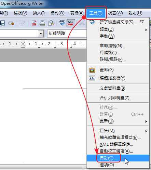
Task: Open 畫廊(G) gallery entry
Action: pyautogui.click(x=118, y=70)
